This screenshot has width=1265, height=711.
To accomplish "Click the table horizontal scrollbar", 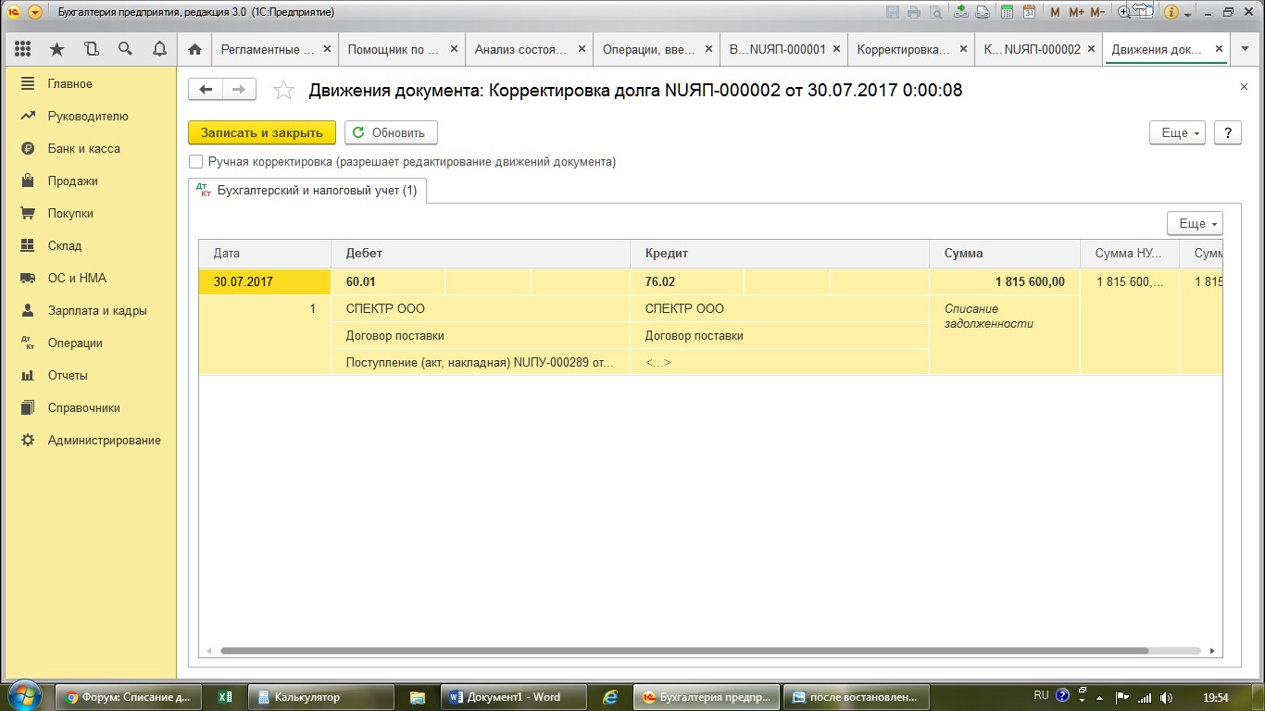I will 683,651.
